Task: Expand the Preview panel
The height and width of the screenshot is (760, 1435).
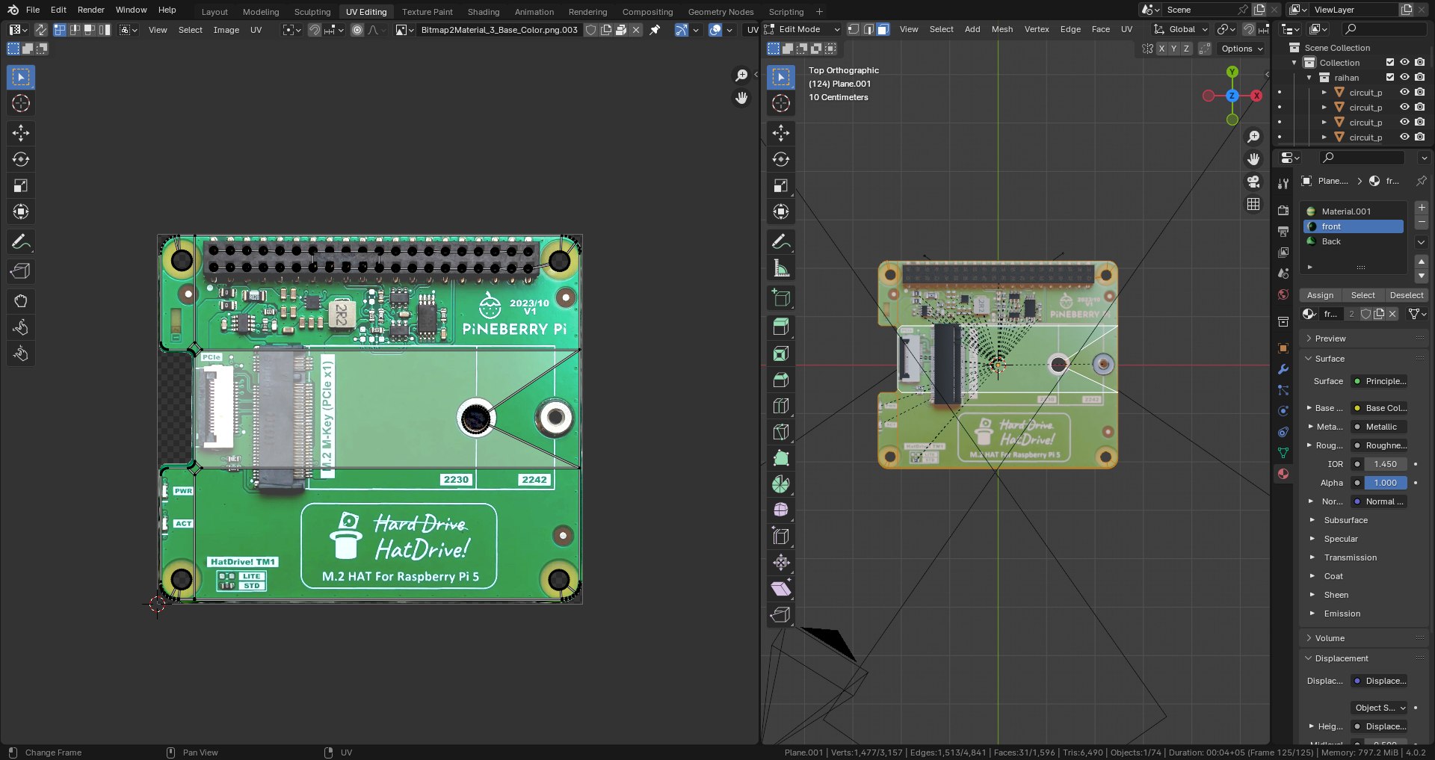Action: (1330, 339)
